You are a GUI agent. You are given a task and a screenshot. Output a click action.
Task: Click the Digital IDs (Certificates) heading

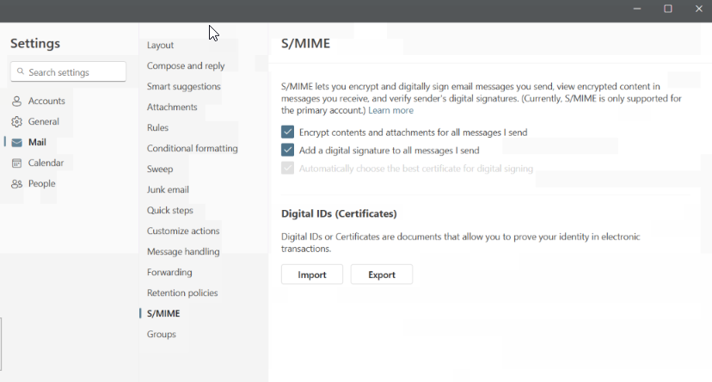[339, 213]
